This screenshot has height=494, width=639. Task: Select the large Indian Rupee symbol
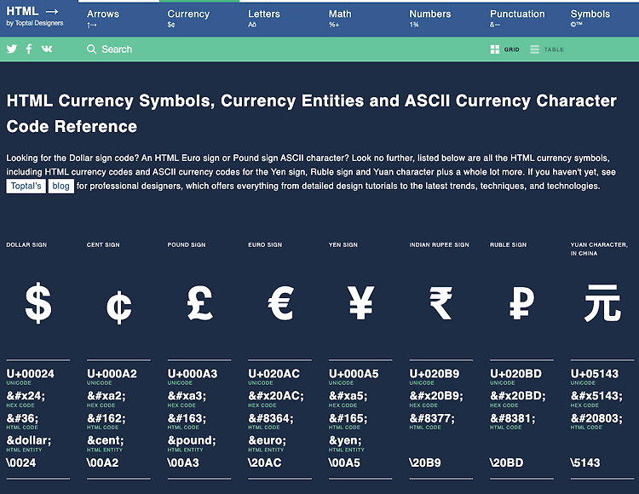[441, 303]
